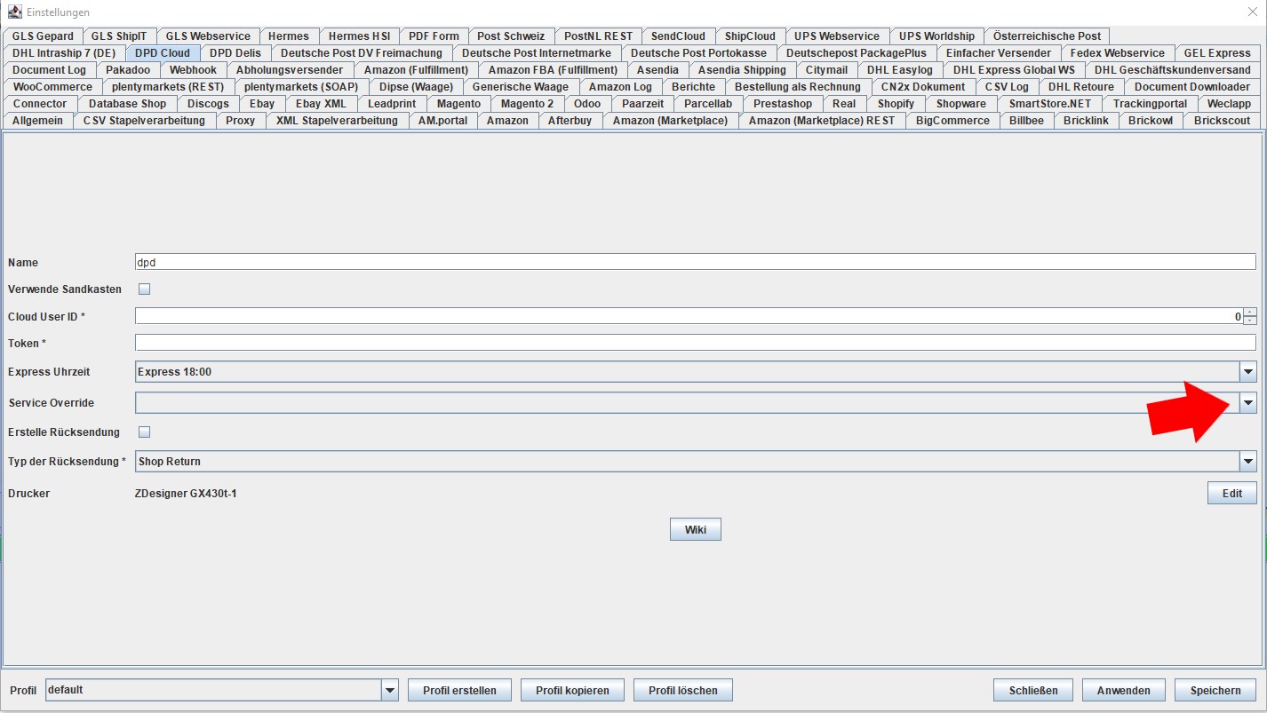Open the Profil selection dropdown
The height and width of the screenshot is (713, 1267).
[221, 690]
